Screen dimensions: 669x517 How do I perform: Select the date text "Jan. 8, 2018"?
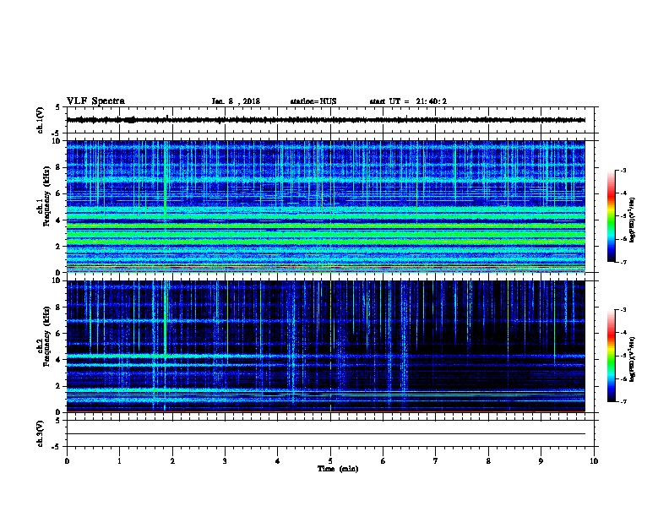(x=236, y=101)
